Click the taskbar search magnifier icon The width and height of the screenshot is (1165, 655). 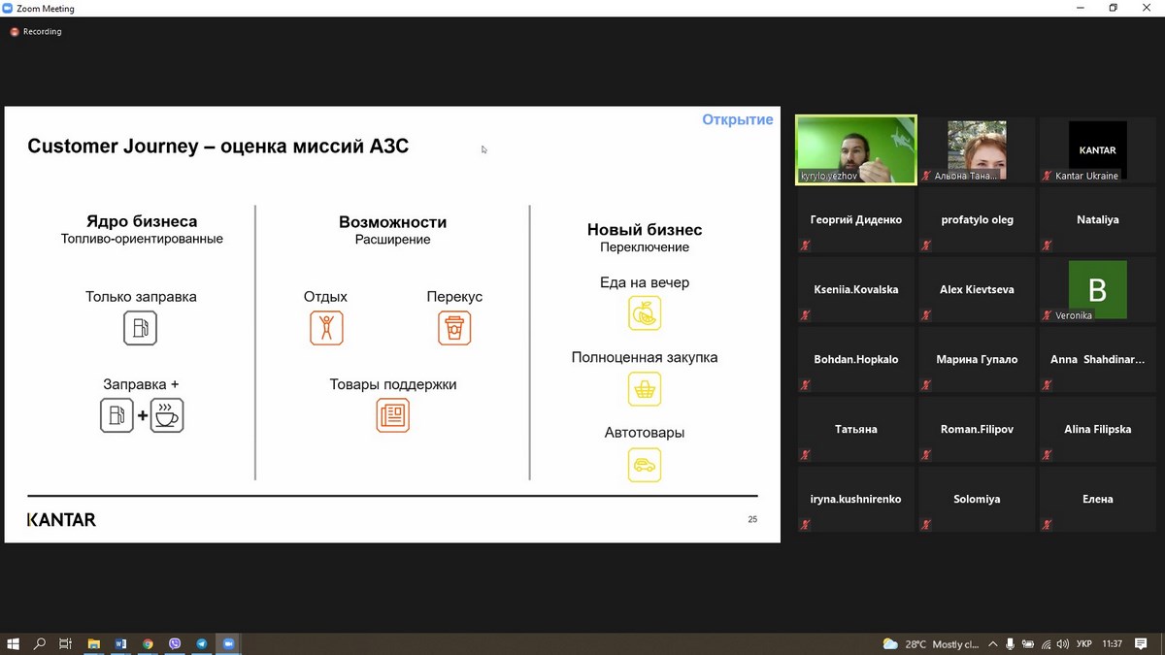pos(40,643)
